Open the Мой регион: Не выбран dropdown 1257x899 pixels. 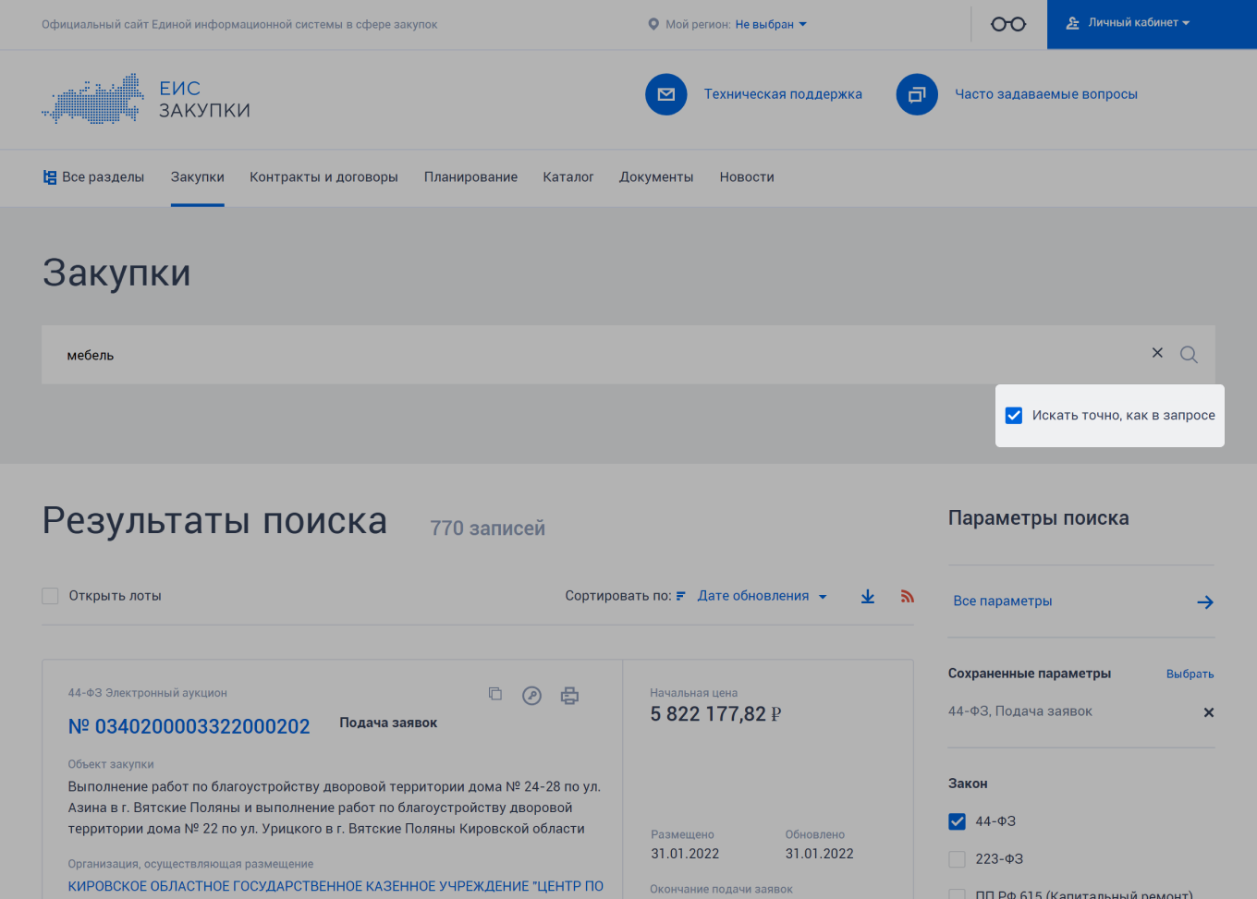[x=771, y=24]
